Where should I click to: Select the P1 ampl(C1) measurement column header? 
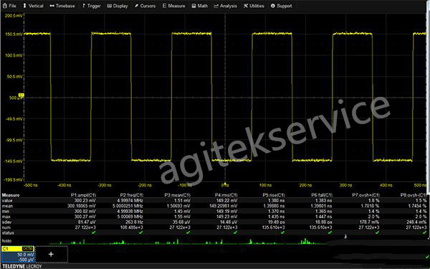coord(83,195)
